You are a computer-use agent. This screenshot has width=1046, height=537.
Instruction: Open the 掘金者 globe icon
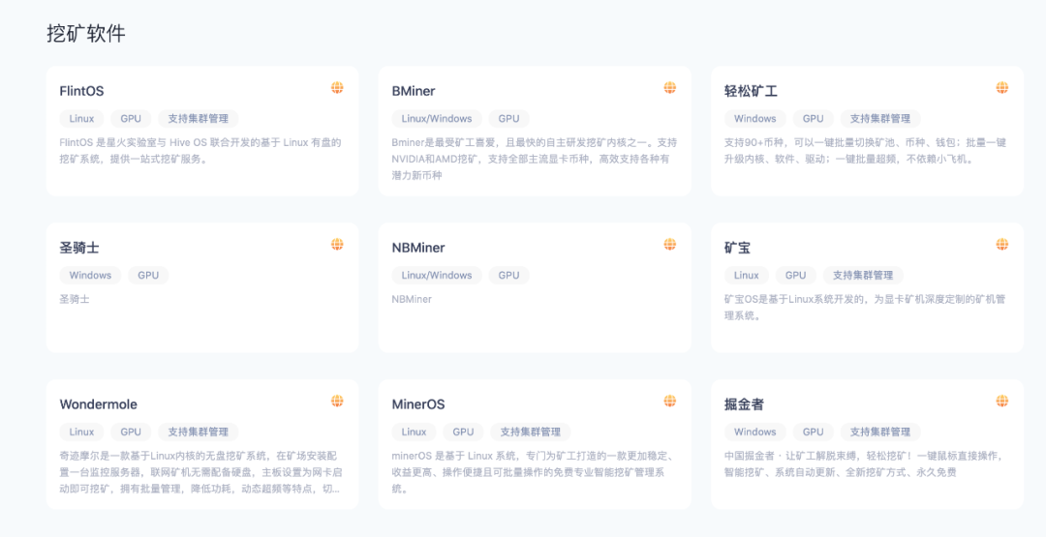click(1002, 401)
